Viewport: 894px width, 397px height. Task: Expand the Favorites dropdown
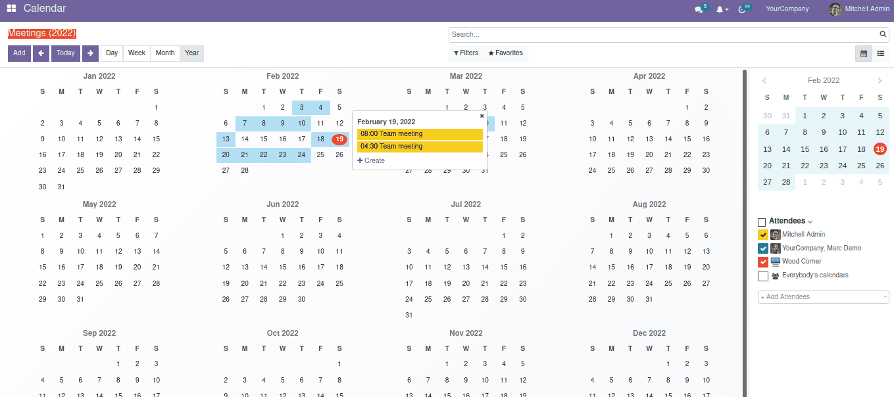(505, 53)
